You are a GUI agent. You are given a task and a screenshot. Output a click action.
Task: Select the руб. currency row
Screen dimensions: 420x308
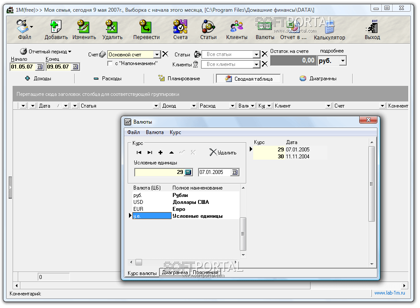pos(186,195)
